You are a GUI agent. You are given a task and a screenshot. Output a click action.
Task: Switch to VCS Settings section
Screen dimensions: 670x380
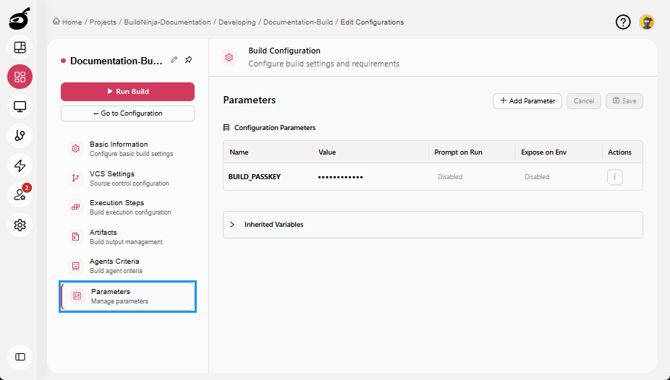tap(112, 178)
